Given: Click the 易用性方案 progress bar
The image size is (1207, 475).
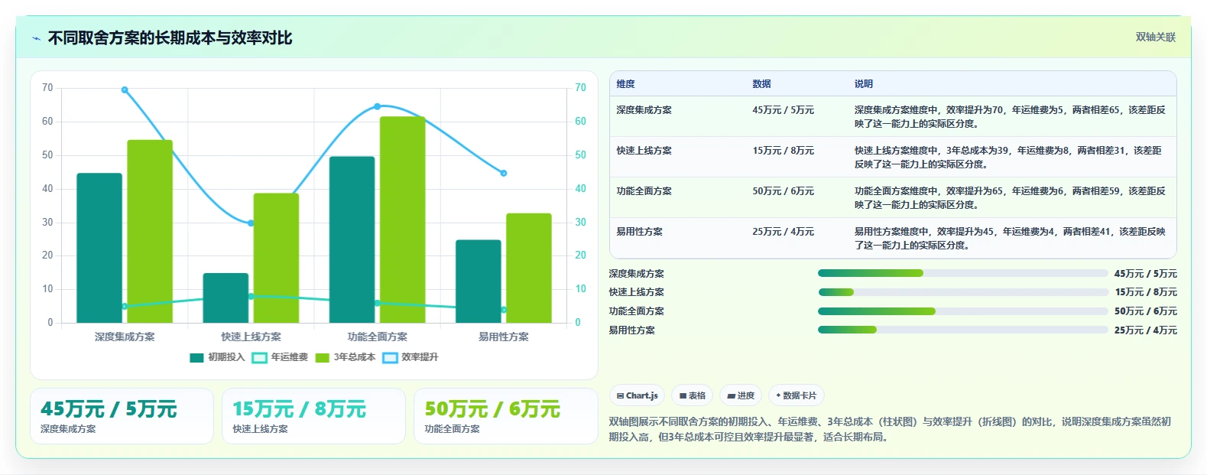Looking at the screenshot, I should (x=962, y=330).
